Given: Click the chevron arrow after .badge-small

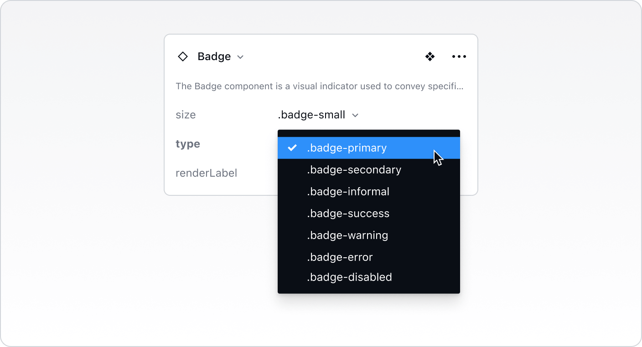Looking at the screenshot, I should [x=355, y=115].
